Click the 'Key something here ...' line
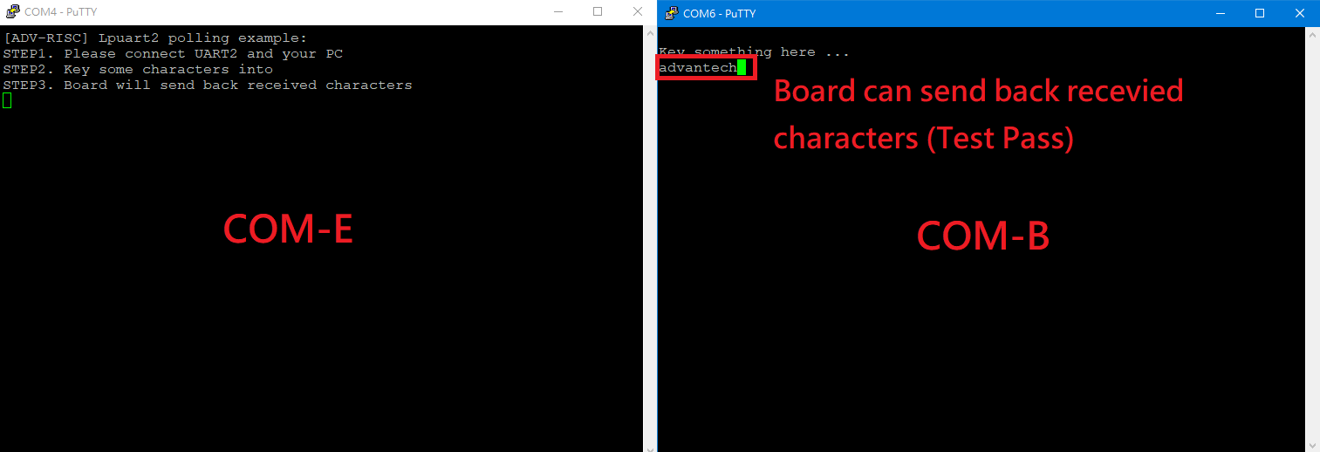Viewport: 1320px width, 452px height. click(x=754, y=52)
